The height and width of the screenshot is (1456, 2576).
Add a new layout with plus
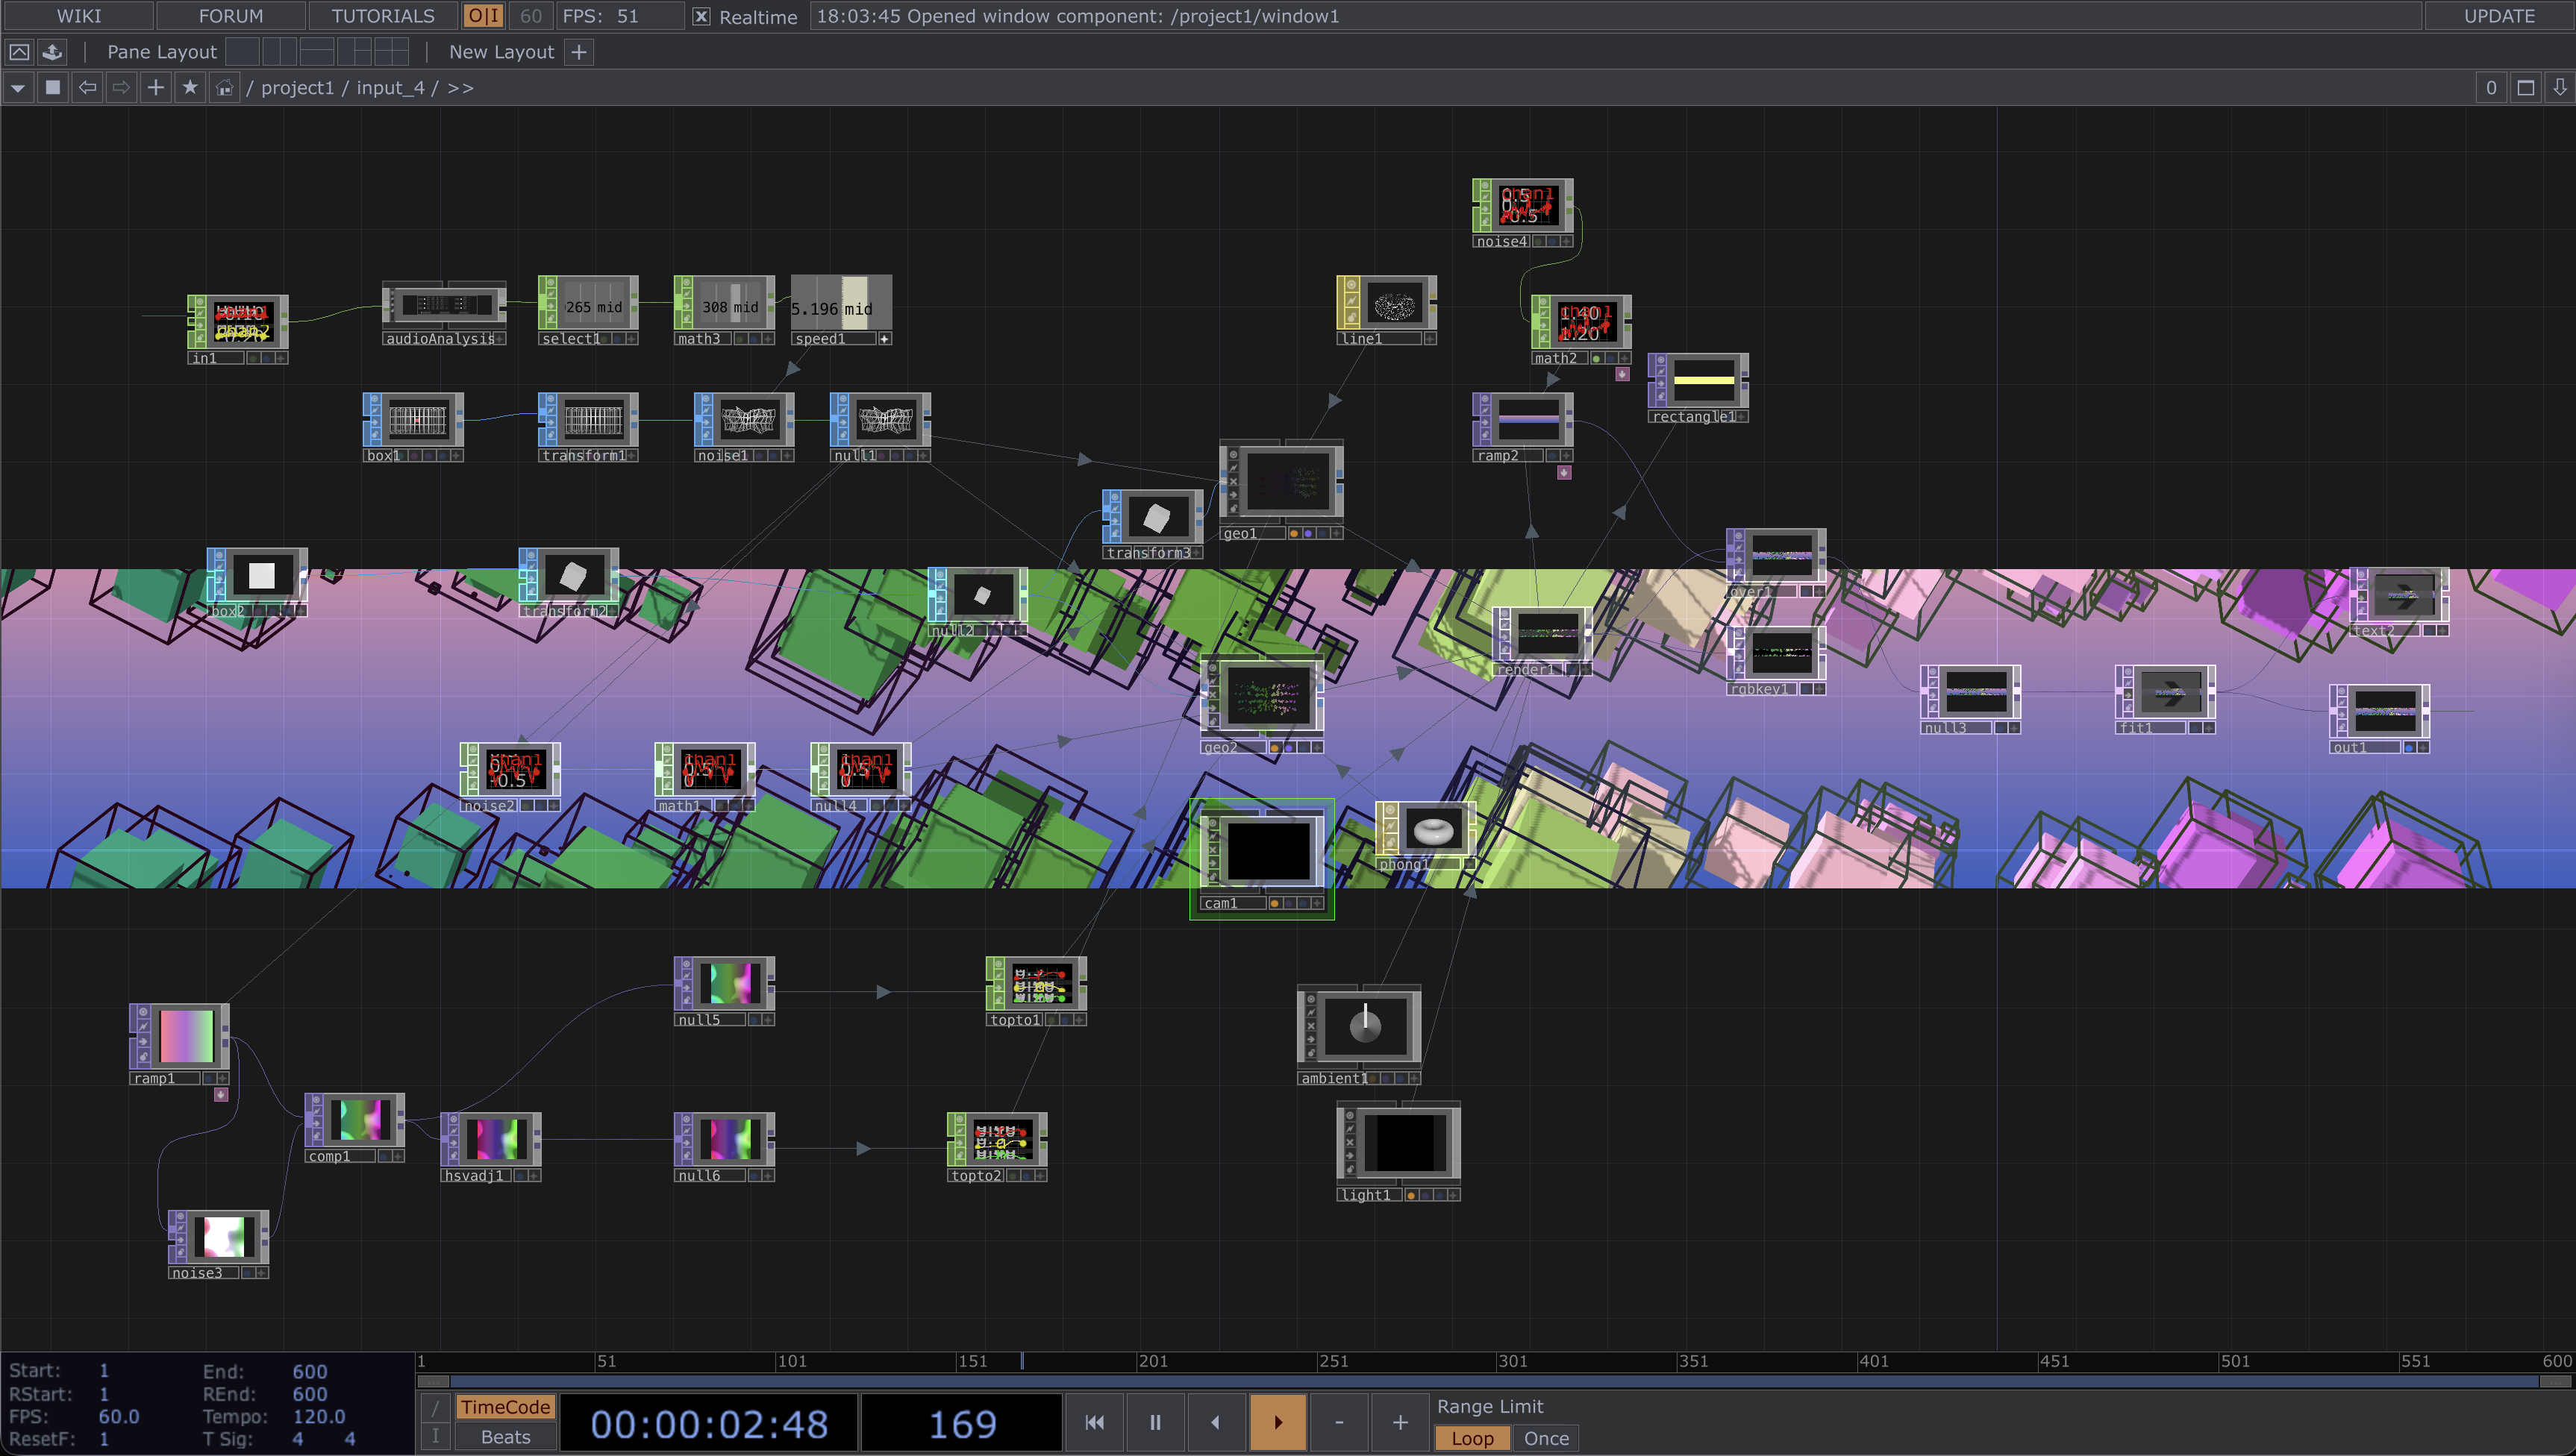[x=578, y=52]
